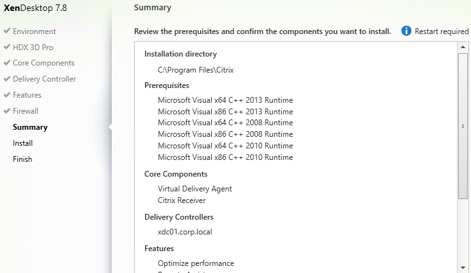This screenshot has height=273, width=471.
Task: Click the Delivery Controller checkmark icon
Action: pos(7,78)
